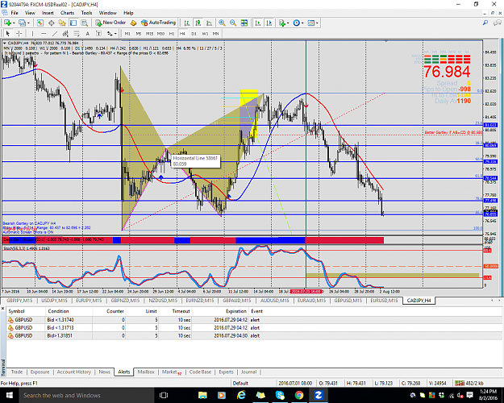Select the arrow cursor tool
This screenshot has height=403, width=504.
click(x=8, y=33)
